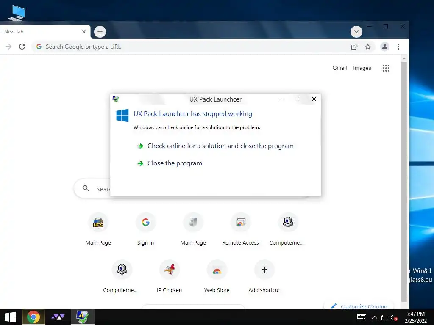This screenshot has height=325, width=434.
Task: Go forward with the arrow button
Action: [x=8, y=47]
